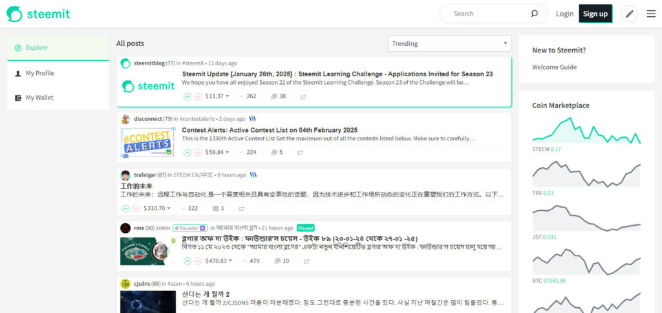Open the #contestalerts tag link
Image resolution: width=662 pixels, height=313 pixels.
197,119
